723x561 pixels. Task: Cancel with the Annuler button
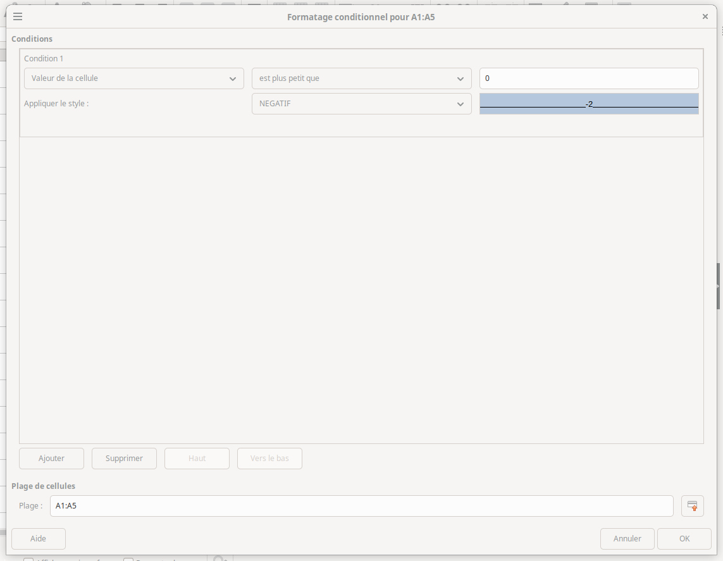[x=627, y=539]
